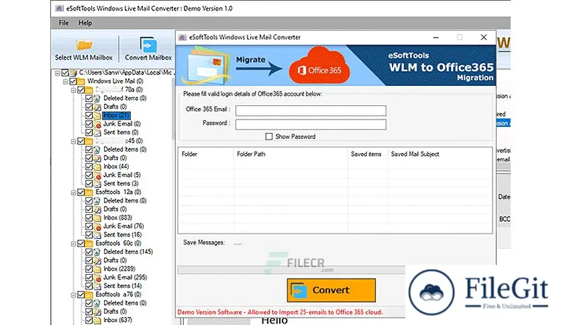Toggle the Show Password checkbox
561x325 pixels.
coord(268,136)
